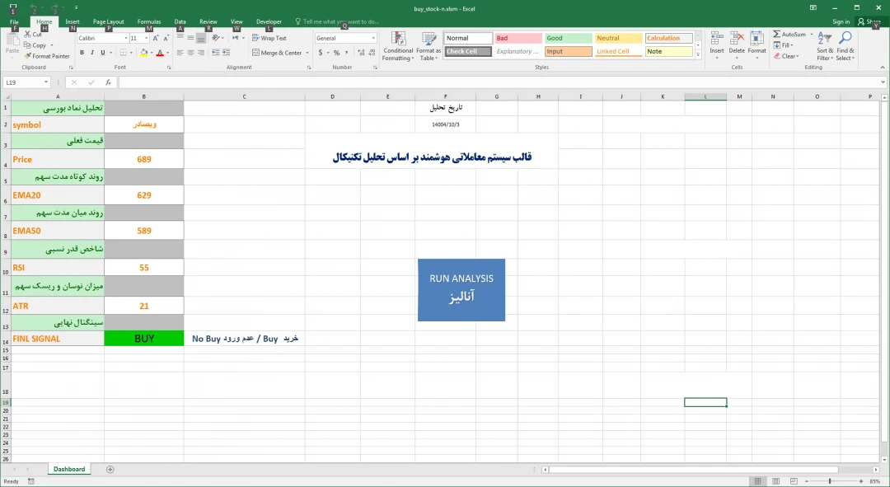The height and width of the screenshot is (487, 890).
Task: Add a new sheet with plus icon
Action: [110, 469]
